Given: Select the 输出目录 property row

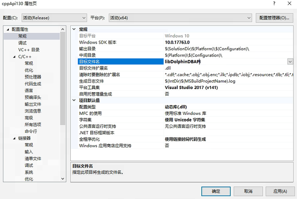Looking at the screenshot, I should 185,49.
